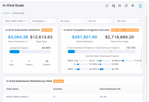149x102 pixels.
Task: Click the 1 Classes count
Action: (x=29, y=61)
